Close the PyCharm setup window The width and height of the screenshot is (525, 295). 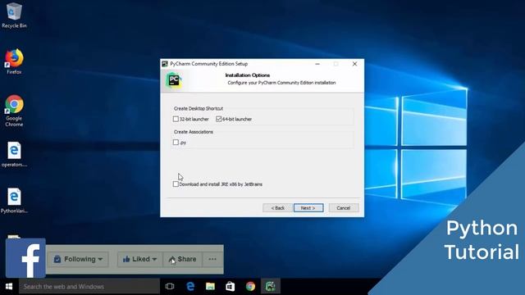pyautogui.click(x=354, y=64)
